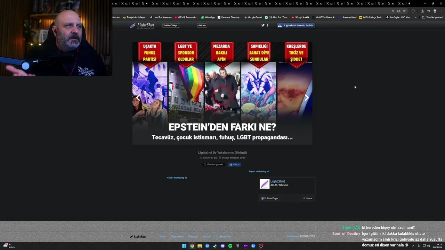Open the Alert Box / Stre... bookmark

pos(277,17)
